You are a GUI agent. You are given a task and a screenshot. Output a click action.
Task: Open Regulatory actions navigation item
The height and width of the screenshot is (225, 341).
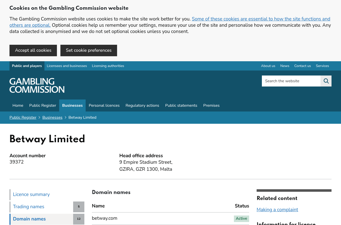click(142, 105)
